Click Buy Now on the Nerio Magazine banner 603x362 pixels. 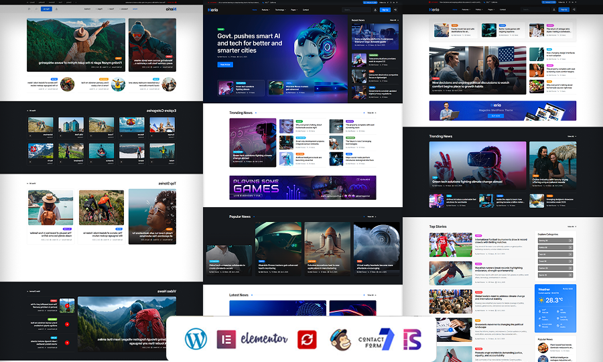pyautogui.click(x=496, y=116)
